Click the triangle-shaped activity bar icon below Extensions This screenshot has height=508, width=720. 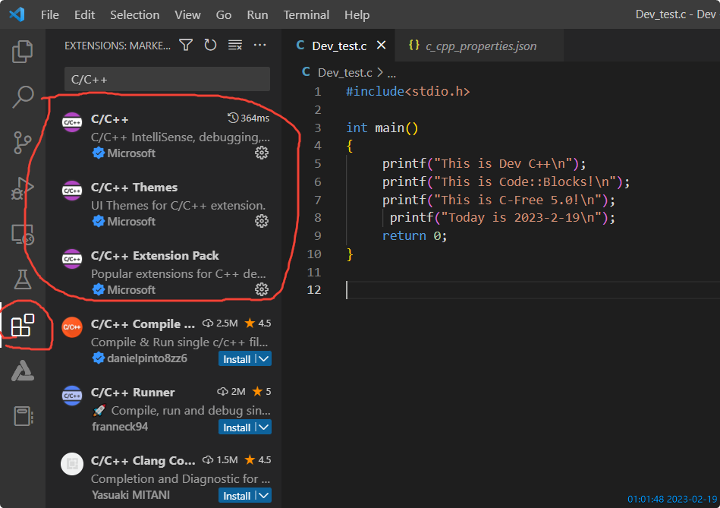(x=22, y=371)
